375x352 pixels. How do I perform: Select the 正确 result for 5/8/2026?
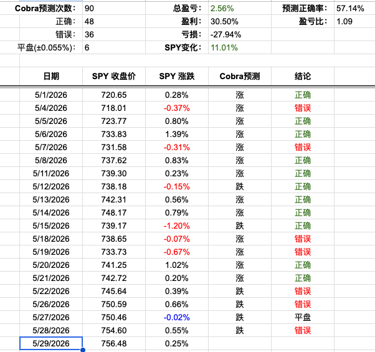point(303,160)
